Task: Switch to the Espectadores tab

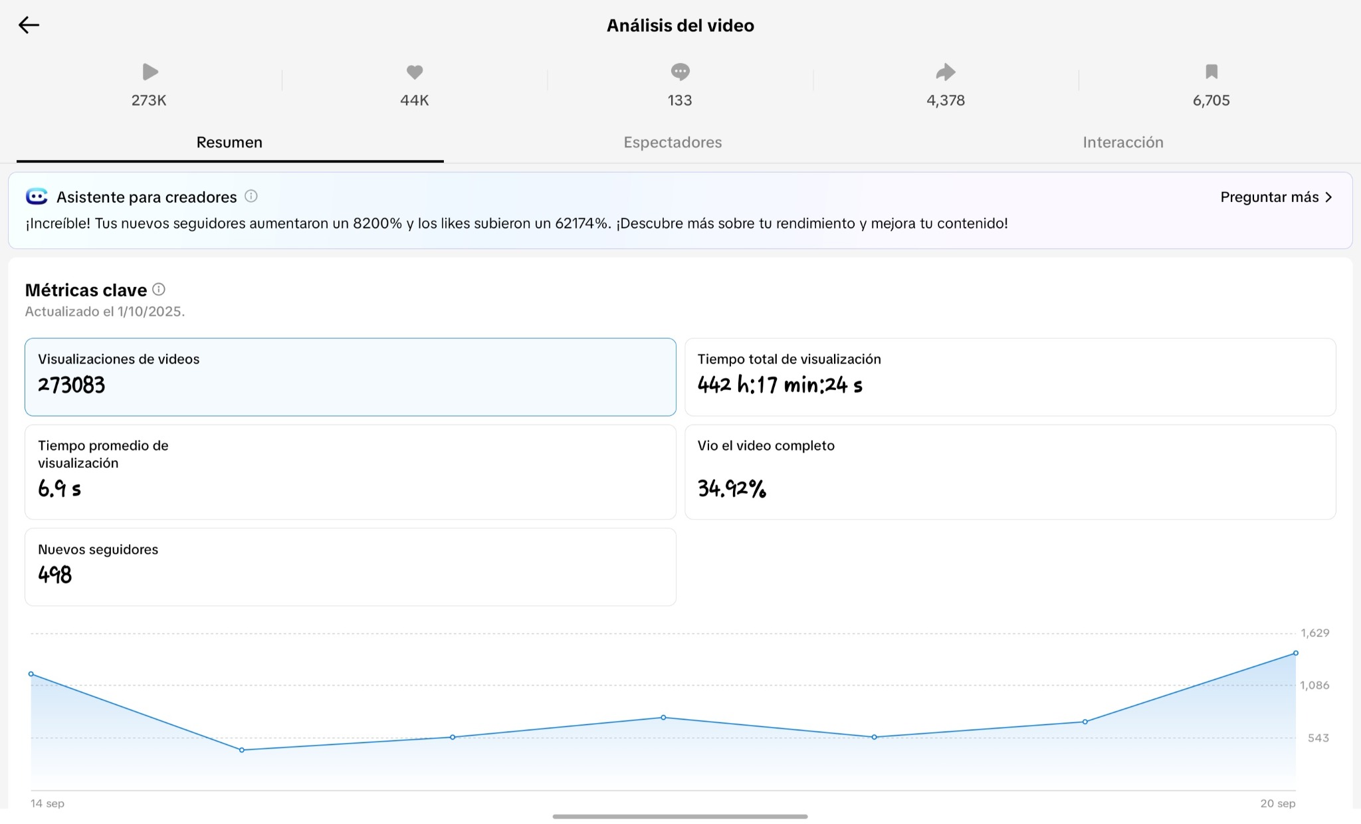Action: (673, 142)
